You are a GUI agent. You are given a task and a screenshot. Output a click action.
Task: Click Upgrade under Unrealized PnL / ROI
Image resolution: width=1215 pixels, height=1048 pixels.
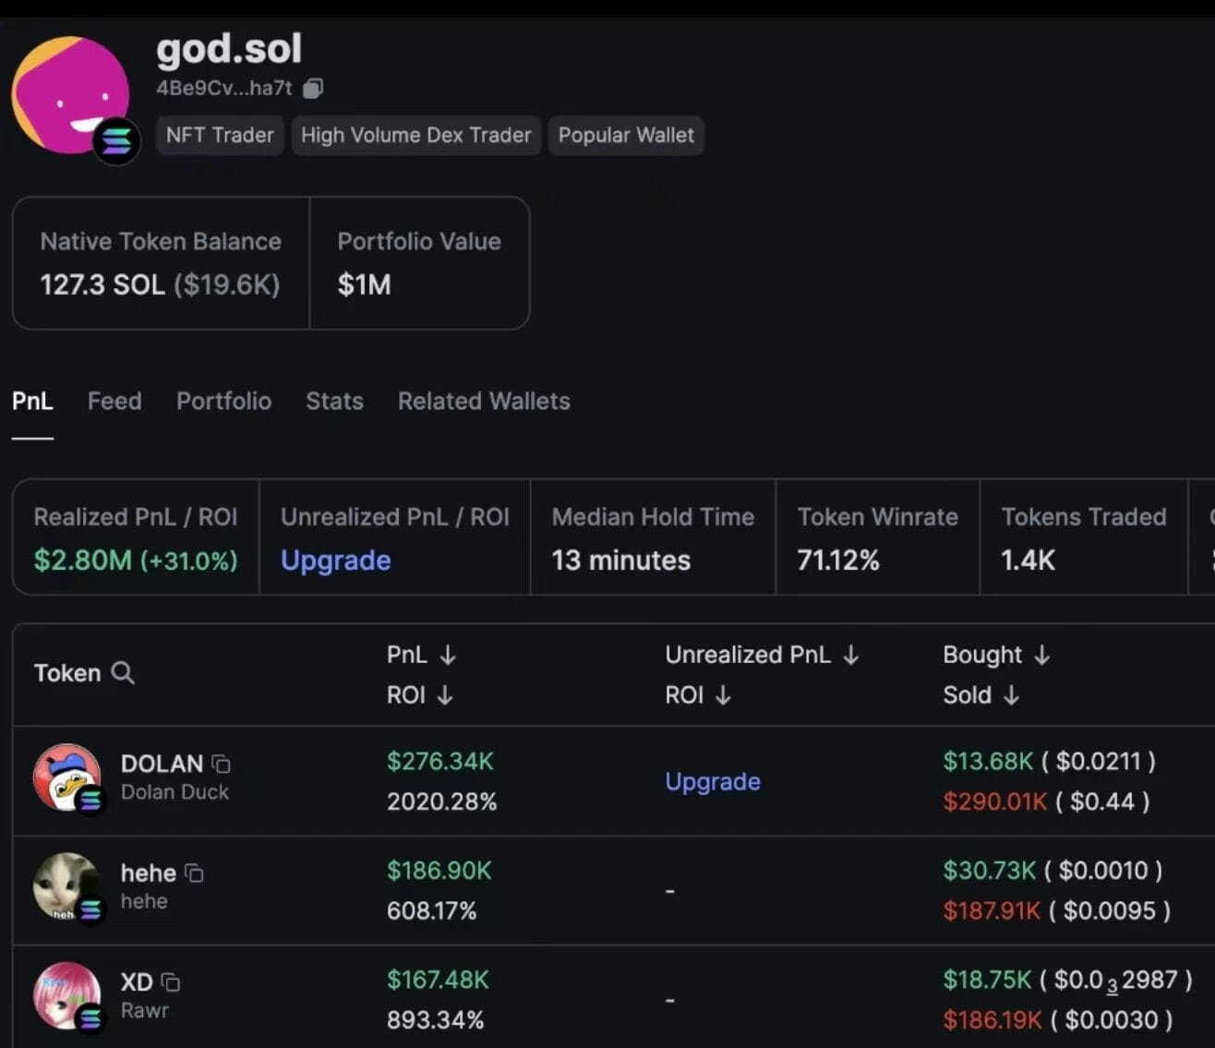coord(336,560)
